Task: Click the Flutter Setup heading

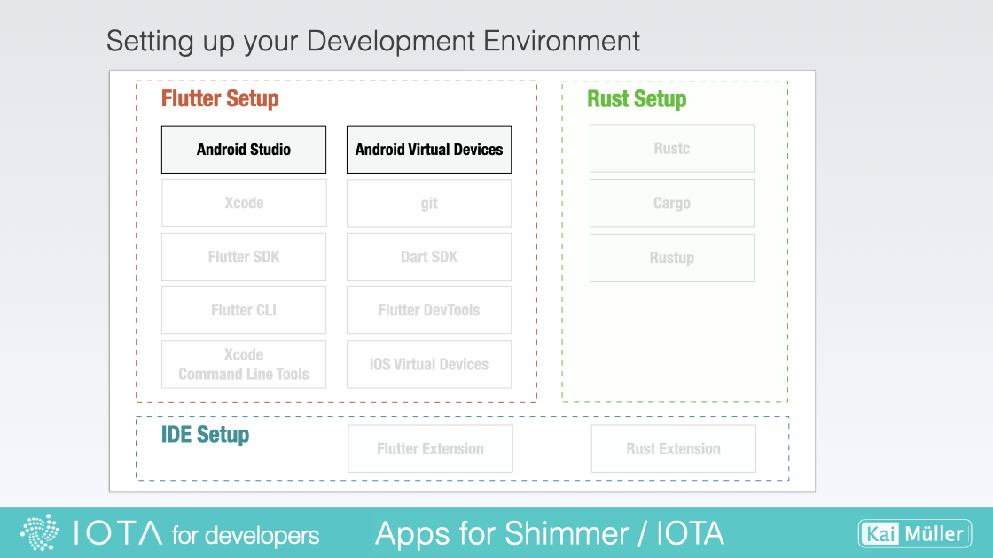Action: (220, 98)
